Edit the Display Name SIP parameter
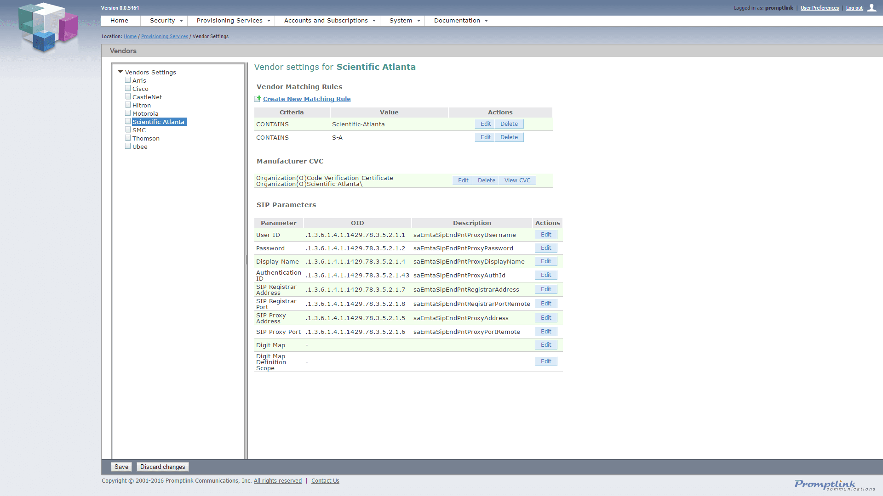 [x=546, y=261]
